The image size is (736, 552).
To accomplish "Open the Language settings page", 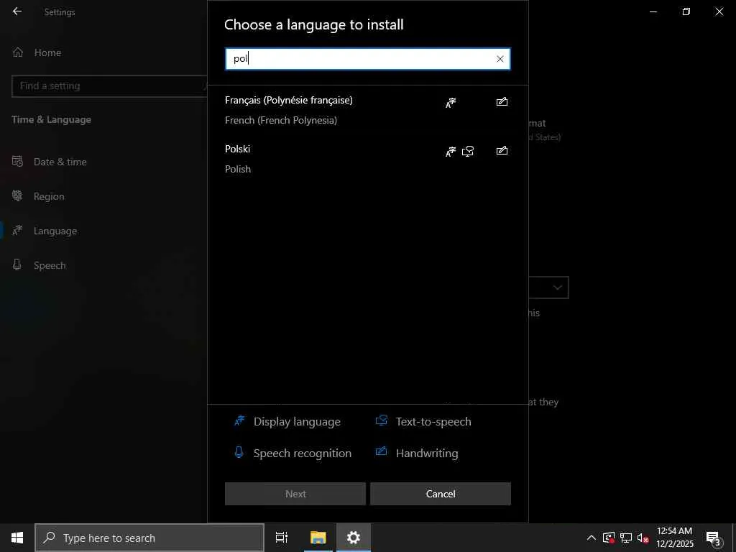I will pyautogui.click(x=55, y=231).
